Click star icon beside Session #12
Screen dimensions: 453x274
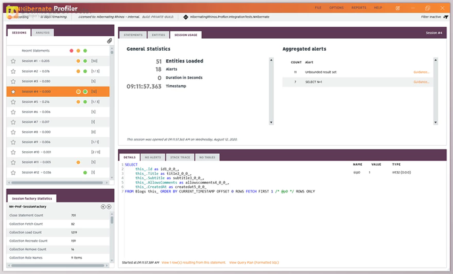pyautogui.click(x=13, y=173)
